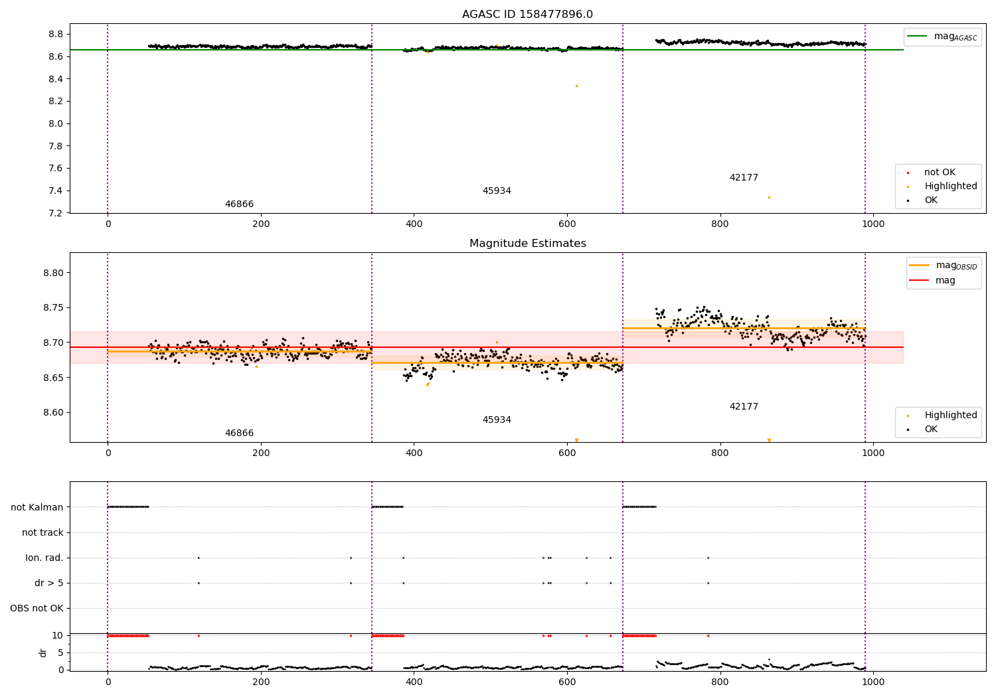
Task: Click the x-axis tick '1000' in the bottom plot
Action: (x=873, y=682)
